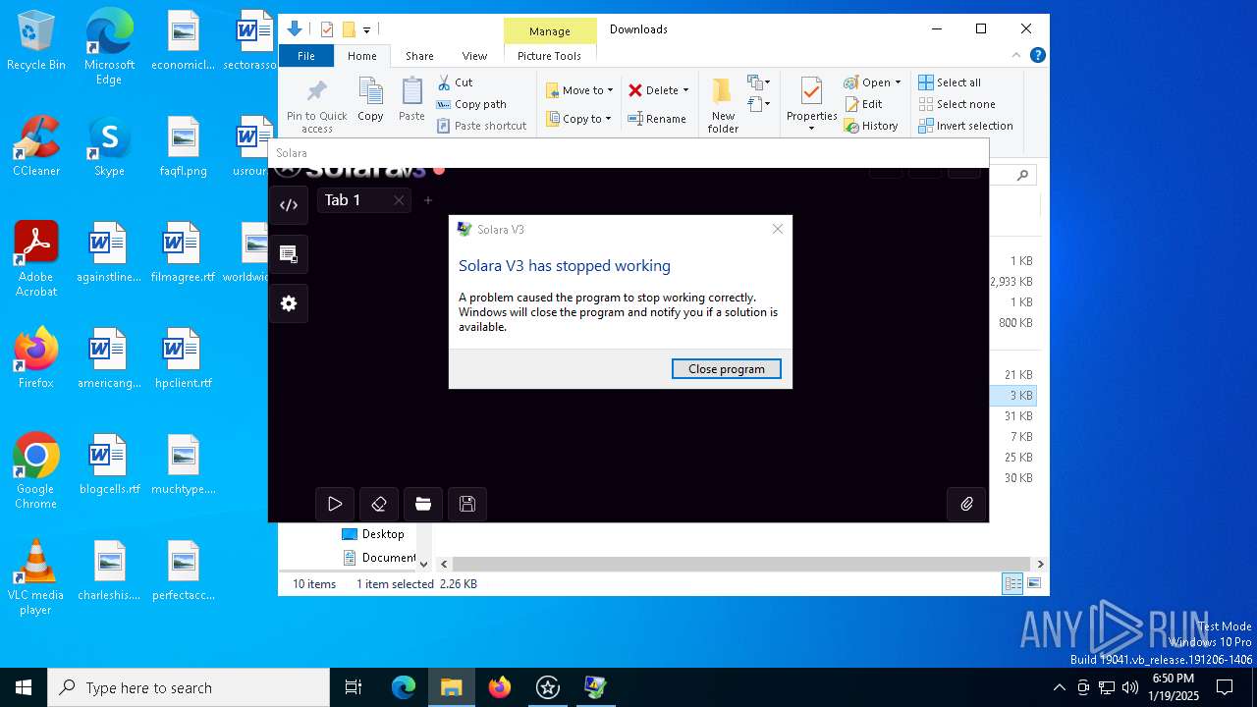Switch to Details view icon in status bar
The width and height of the screenshot is (1257, 707).
click(x=1012, y=584)
